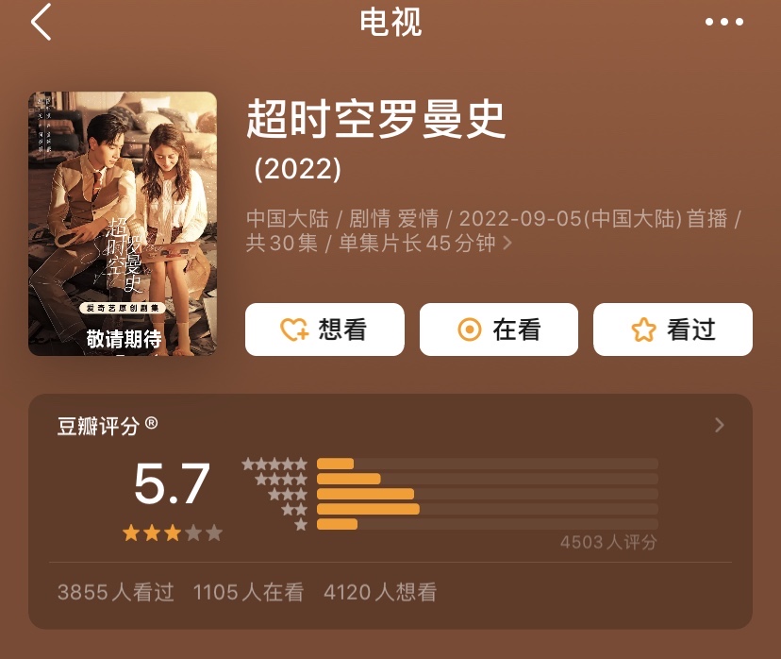Tap the circle-dot icon on 在看
The width and height of the screenshot is (781, 659).
click(469, 329)
